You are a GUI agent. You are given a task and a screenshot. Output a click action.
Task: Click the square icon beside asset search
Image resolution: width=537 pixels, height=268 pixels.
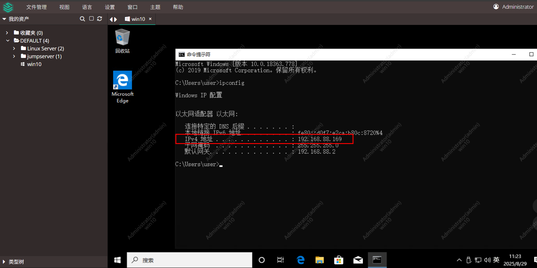point(91,19)
